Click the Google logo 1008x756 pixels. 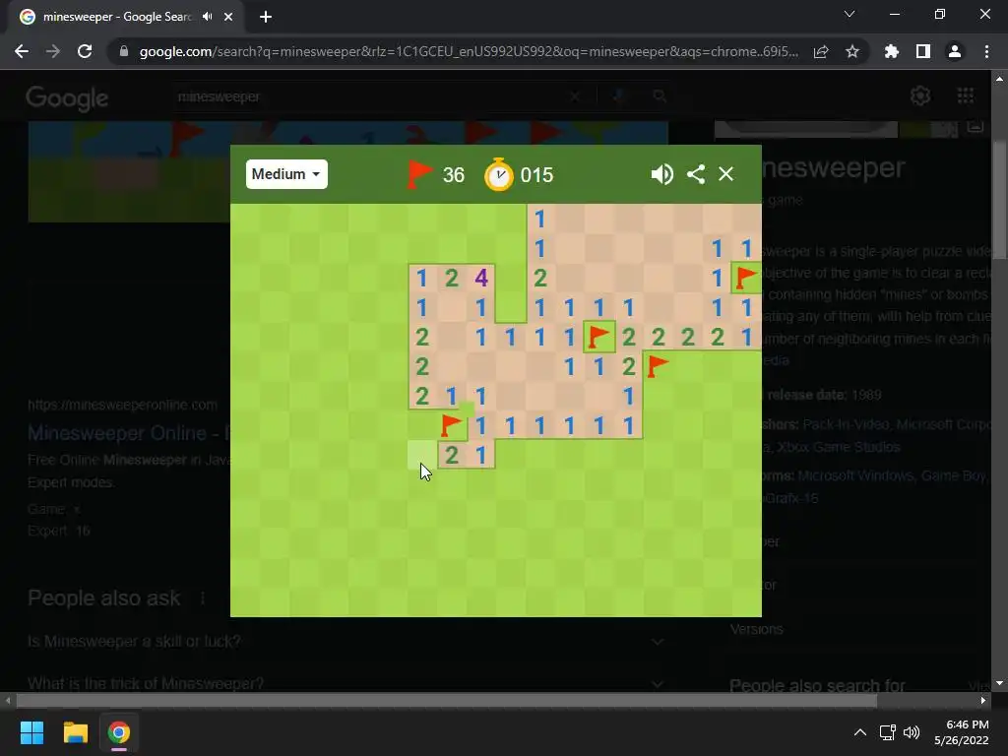(67, 97)
